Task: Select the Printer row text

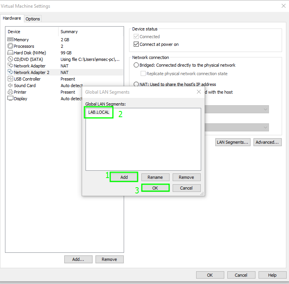Action: (x=20, y=92)
